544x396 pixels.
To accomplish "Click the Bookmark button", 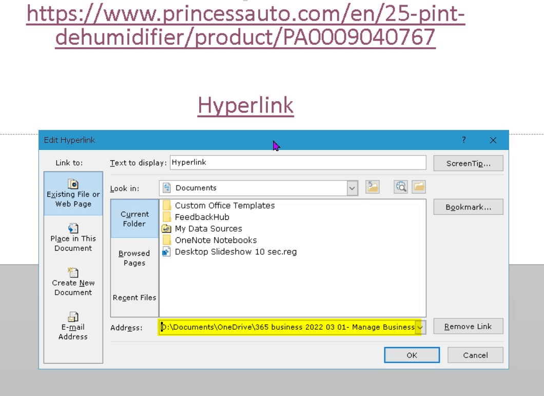I will tap(469, 207).
